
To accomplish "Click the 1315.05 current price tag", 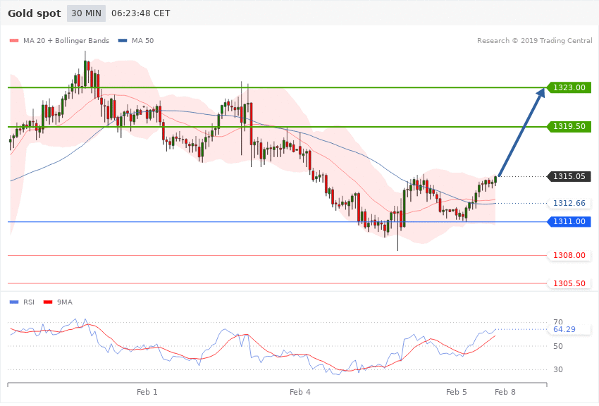I will 569,176.
